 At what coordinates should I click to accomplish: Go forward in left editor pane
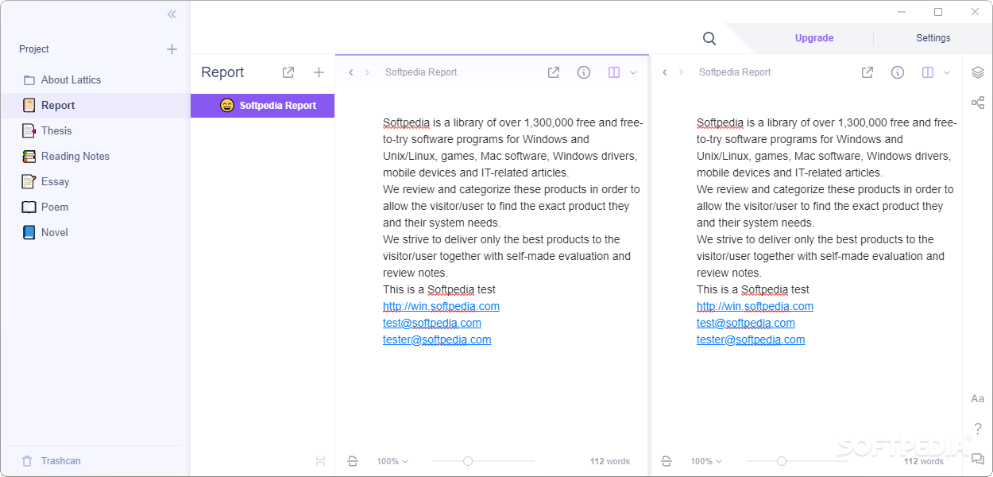[367, 72]
